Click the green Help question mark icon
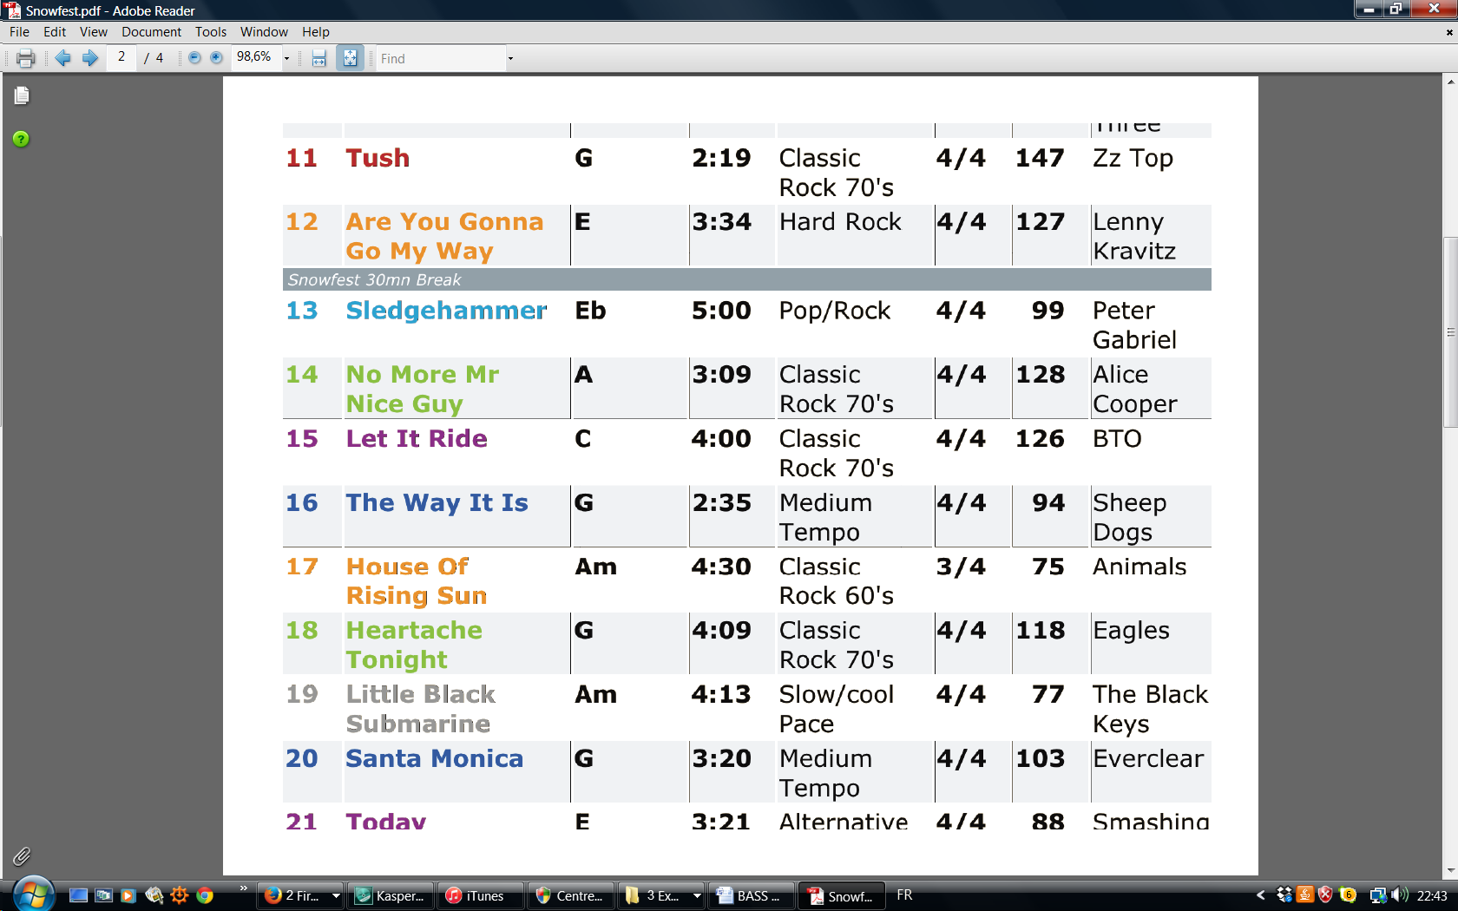Viewport: 1458px width, 911px height. point(21,139)
